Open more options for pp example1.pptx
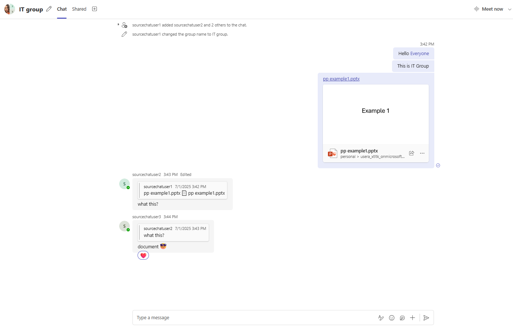Screen dimensions: 513x335 tap(422, 153)
